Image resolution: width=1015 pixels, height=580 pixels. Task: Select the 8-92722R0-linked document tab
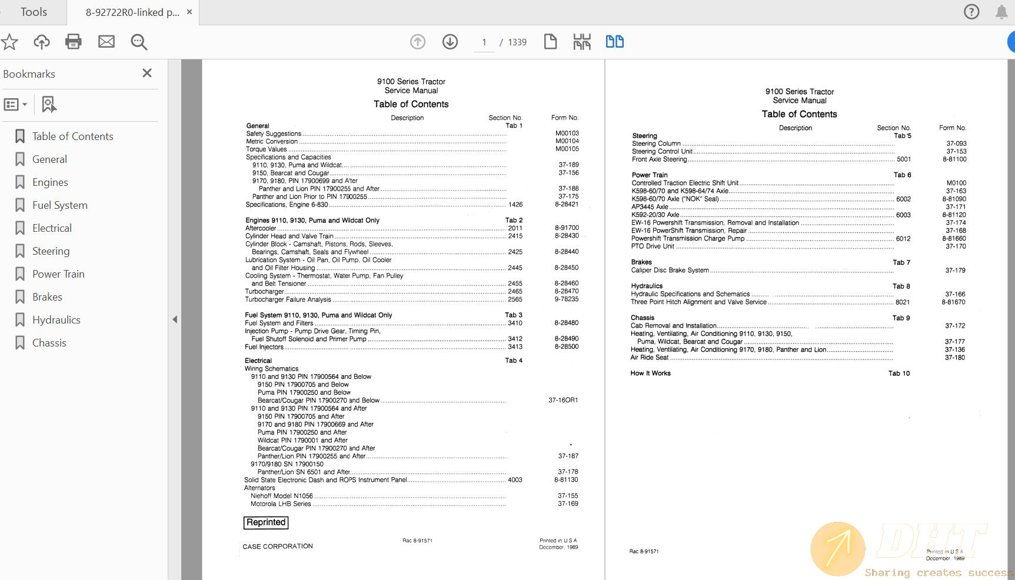tap(132, 12)
